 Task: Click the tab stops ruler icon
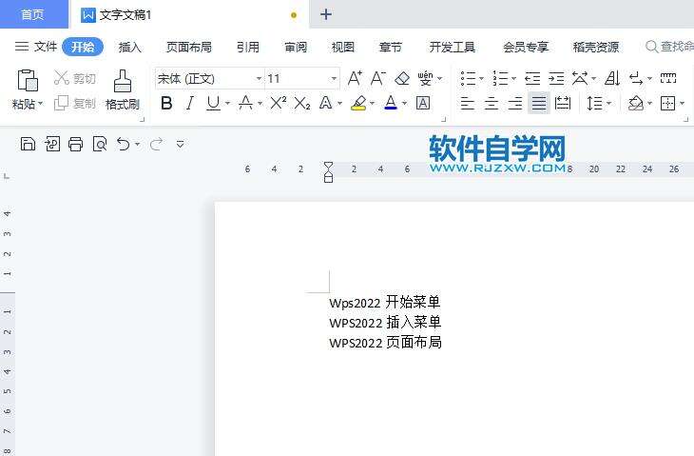click(x=668, y=78)
